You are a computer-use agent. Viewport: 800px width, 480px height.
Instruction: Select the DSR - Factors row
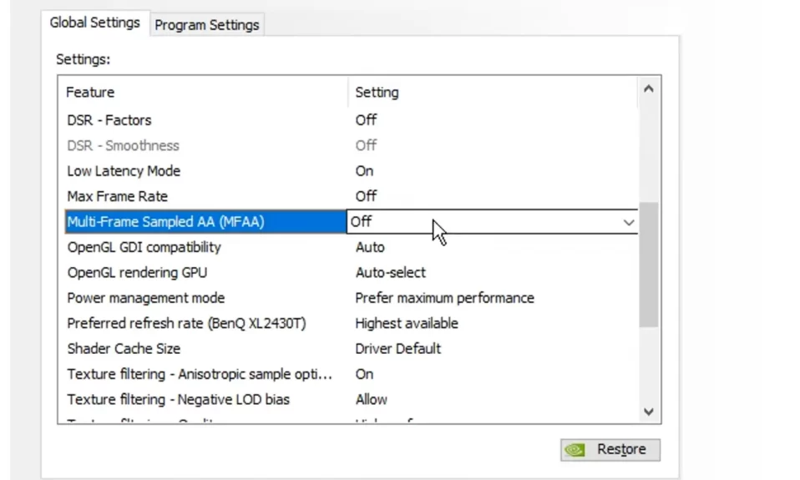351,120
